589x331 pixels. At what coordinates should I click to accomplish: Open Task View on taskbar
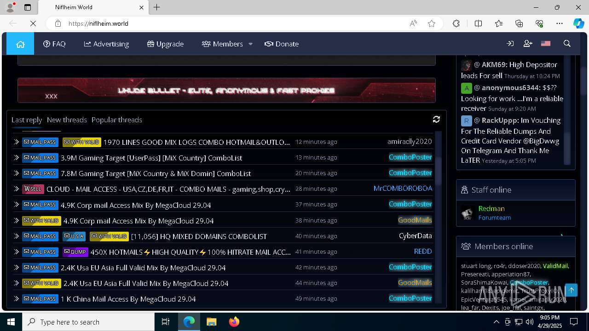point(166,322)
